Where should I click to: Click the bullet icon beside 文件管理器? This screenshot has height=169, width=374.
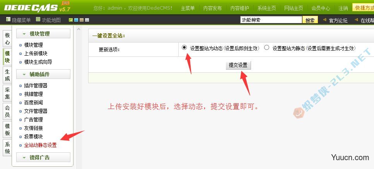[20, 111]
